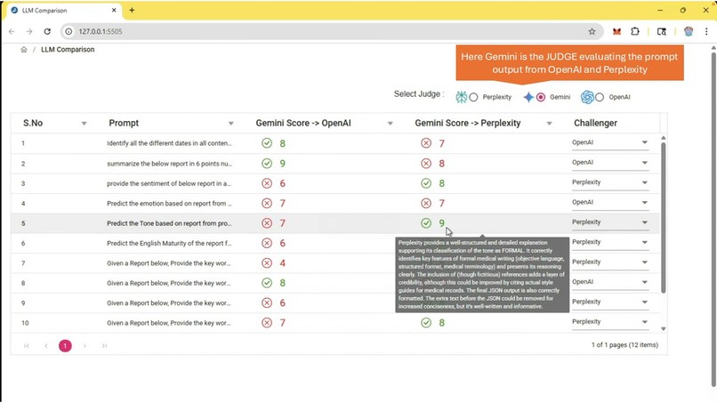
Task: Click the site information icon
Action: [x=68, y=31]
